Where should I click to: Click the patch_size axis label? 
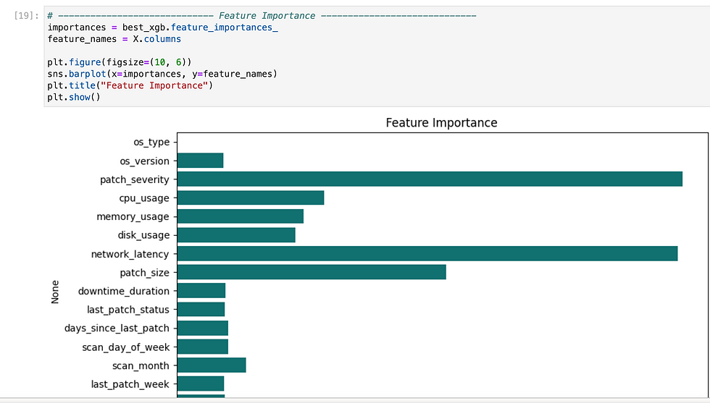point(144,273)
